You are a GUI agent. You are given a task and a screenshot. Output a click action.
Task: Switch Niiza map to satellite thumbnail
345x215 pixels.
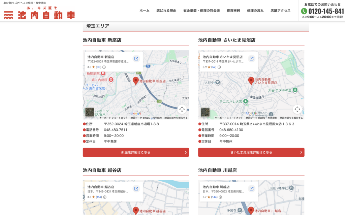point(90,112)
